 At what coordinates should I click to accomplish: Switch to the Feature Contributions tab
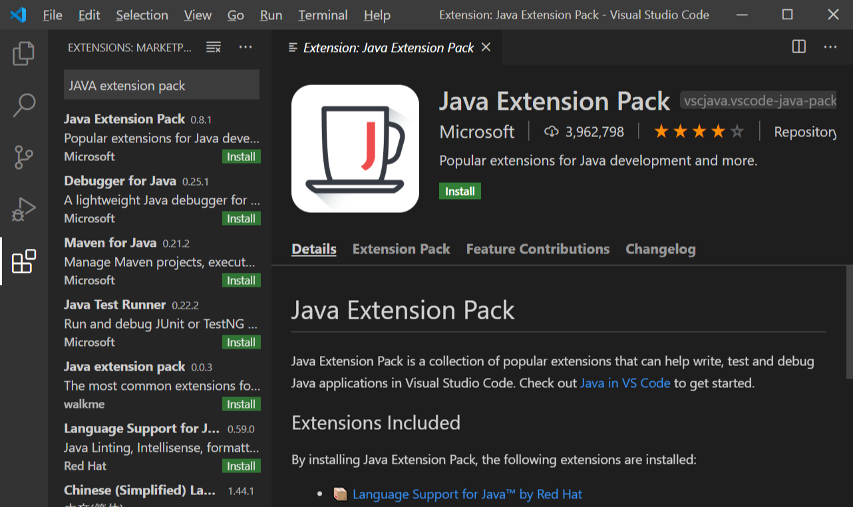click(x=538, y=250)
